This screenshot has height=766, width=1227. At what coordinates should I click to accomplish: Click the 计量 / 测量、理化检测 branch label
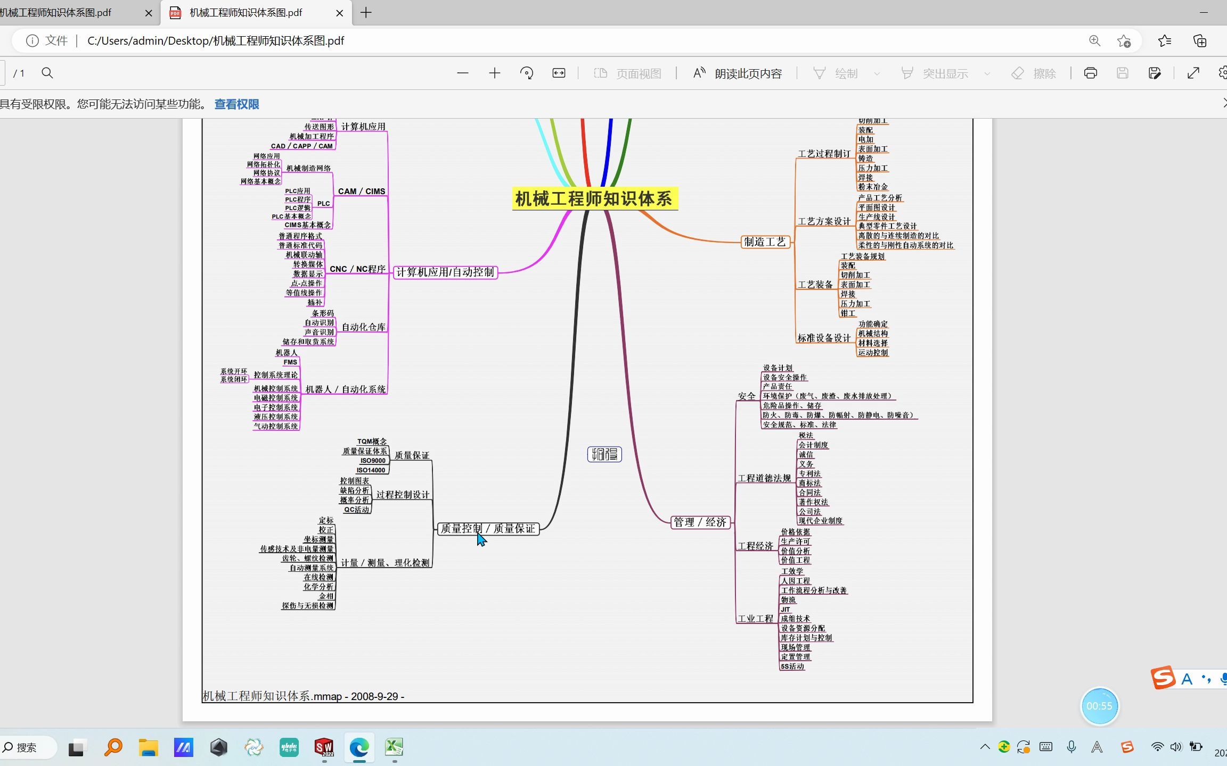tap(385, 563)
